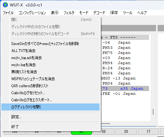Click the highlighted ログディレクトリを開く item
The height and width of the screenshot is (137, 164).
(x=50, y=107)
